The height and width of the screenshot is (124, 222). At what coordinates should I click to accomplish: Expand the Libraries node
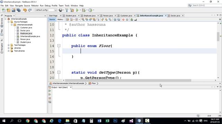(x=9, y=48)
